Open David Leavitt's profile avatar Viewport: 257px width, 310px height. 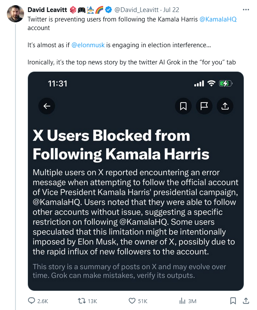(15, 14)
